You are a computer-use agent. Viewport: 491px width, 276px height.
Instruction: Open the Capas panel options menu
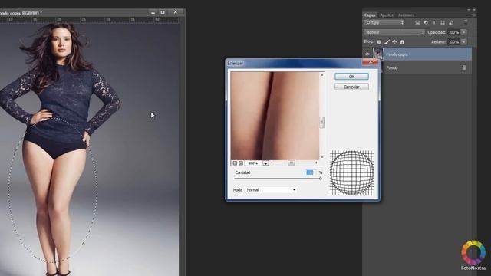473,15
